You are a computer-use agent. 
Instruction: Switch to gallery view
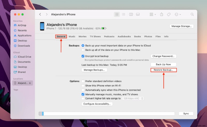(138, 14)
